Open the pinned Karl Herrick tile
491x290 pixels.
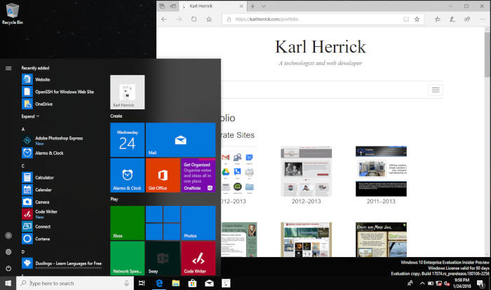[128, 92]
